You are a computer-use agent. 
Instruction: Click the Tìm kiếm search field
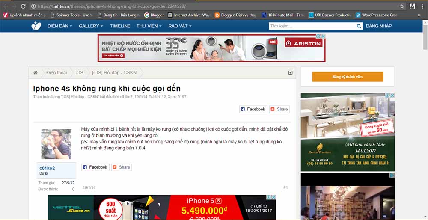click(312, 26)
